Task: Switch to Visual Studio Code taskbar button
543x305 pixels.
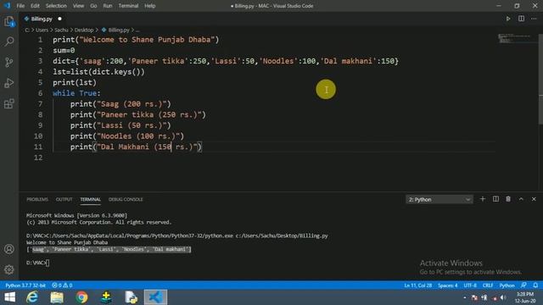Action: (x=155, y=297)
